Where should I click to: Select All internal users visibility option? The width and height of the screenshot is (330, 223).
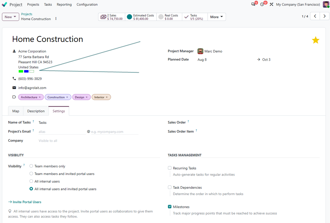[31, 181]
